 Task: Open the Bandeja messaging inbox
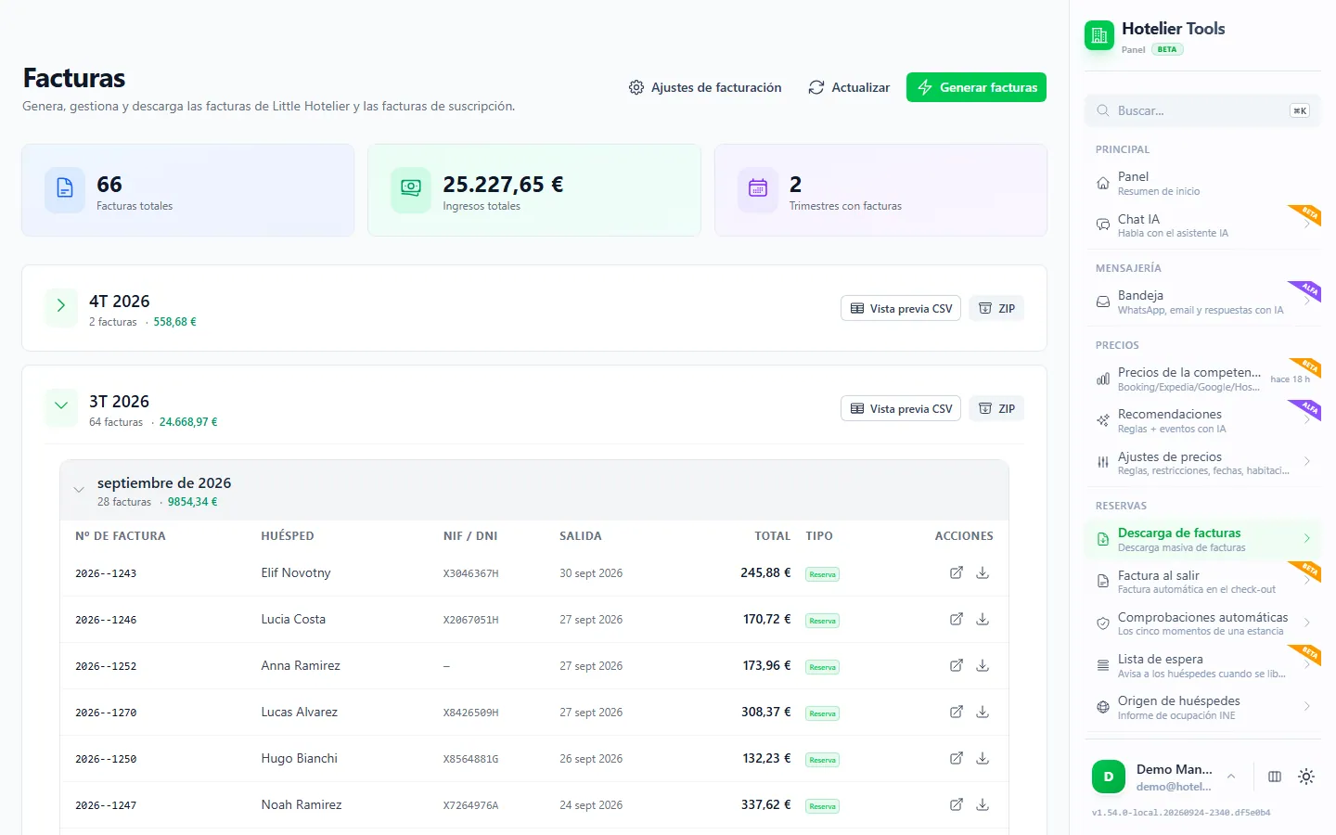1202,302
